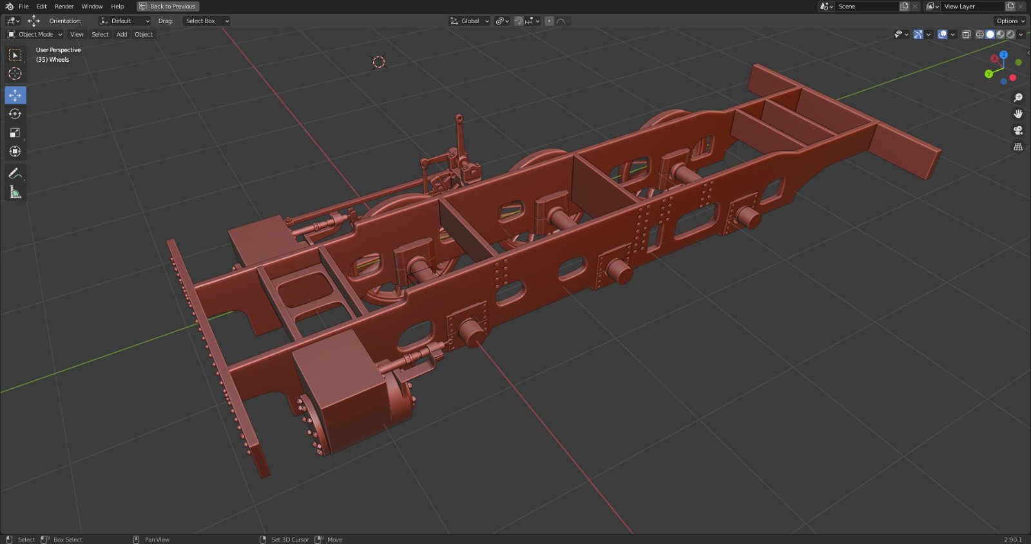Activate the Measure tool
1031x544 pixels.
click(15, 192)
